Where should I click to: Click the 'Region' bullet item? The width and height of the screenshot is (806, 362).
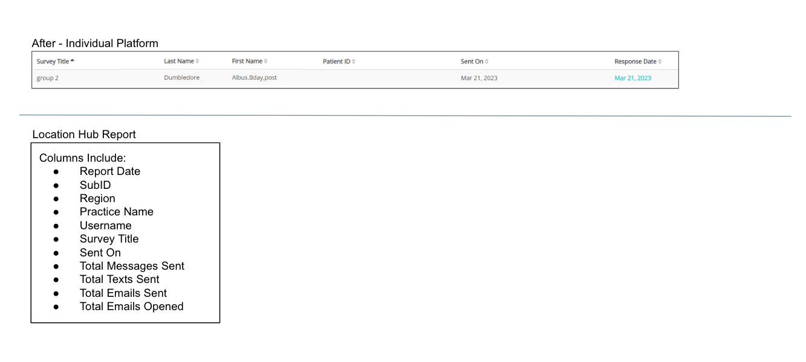[x=97, y=198]
